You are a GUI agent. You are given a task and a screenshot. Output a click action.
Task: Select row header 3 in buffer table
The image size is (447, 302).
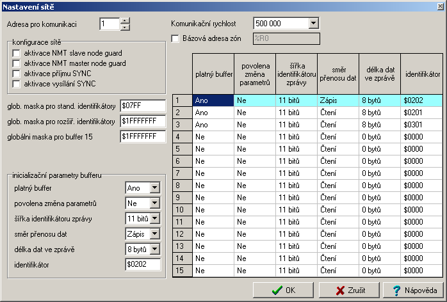click(x=183, y=125)
